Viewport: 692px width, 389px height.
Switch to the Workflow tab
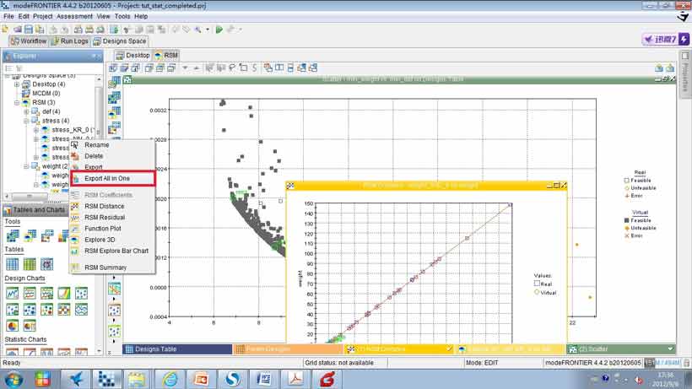tap(29, 41)
